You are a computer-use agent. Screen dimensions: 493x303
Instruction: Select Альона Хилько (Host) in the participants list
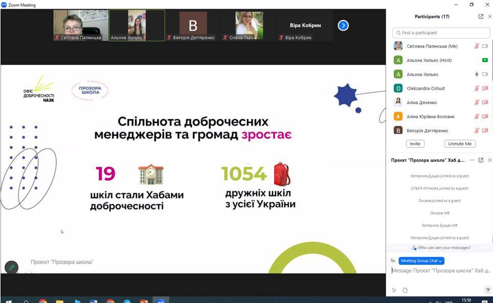(429, 60)
